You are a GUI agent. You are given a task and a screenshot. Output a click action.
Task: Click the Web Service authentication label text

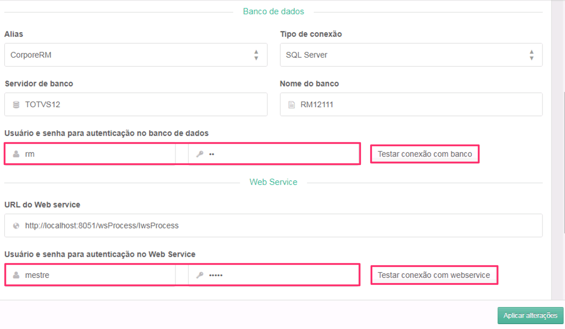point(100,254)
